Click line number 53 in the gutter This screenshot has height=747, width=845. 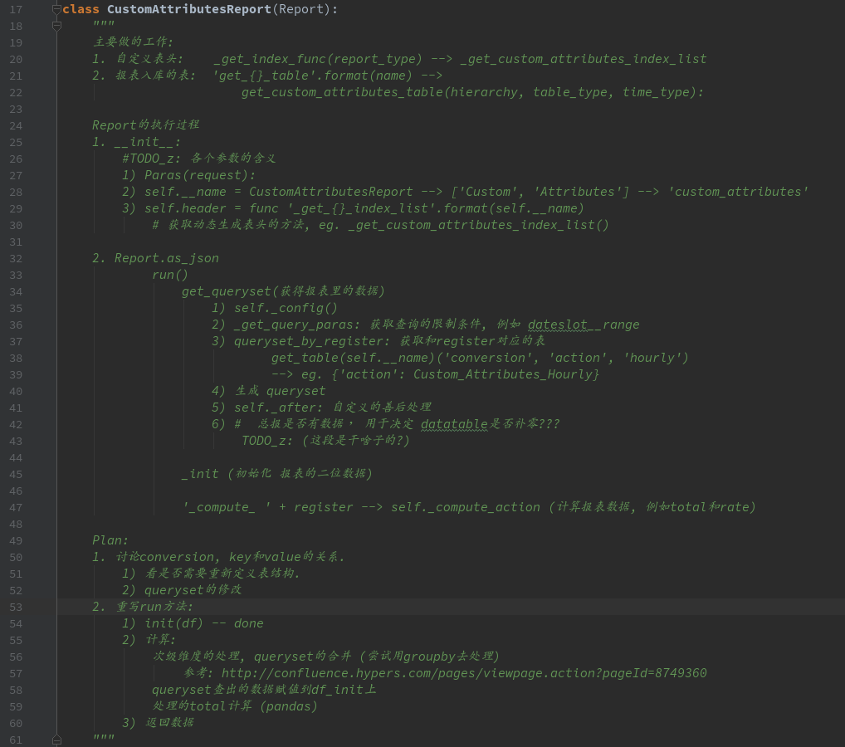click(x=16, y=607)
